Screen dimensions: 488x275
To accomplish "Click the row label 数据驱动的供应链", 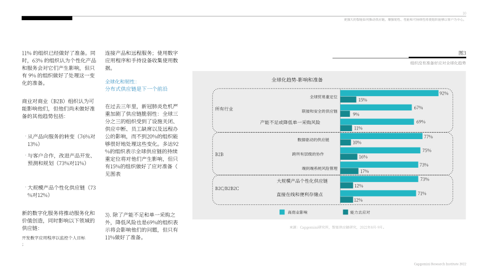I will [x=313, y=140].
